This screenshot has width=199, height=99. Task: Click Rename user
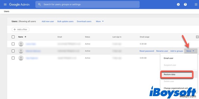click(x=162, y=51)
